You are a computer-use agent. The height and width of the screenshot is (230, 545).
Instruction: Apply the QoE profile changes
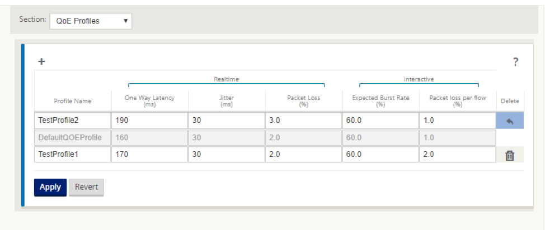(x=50, y=188)
